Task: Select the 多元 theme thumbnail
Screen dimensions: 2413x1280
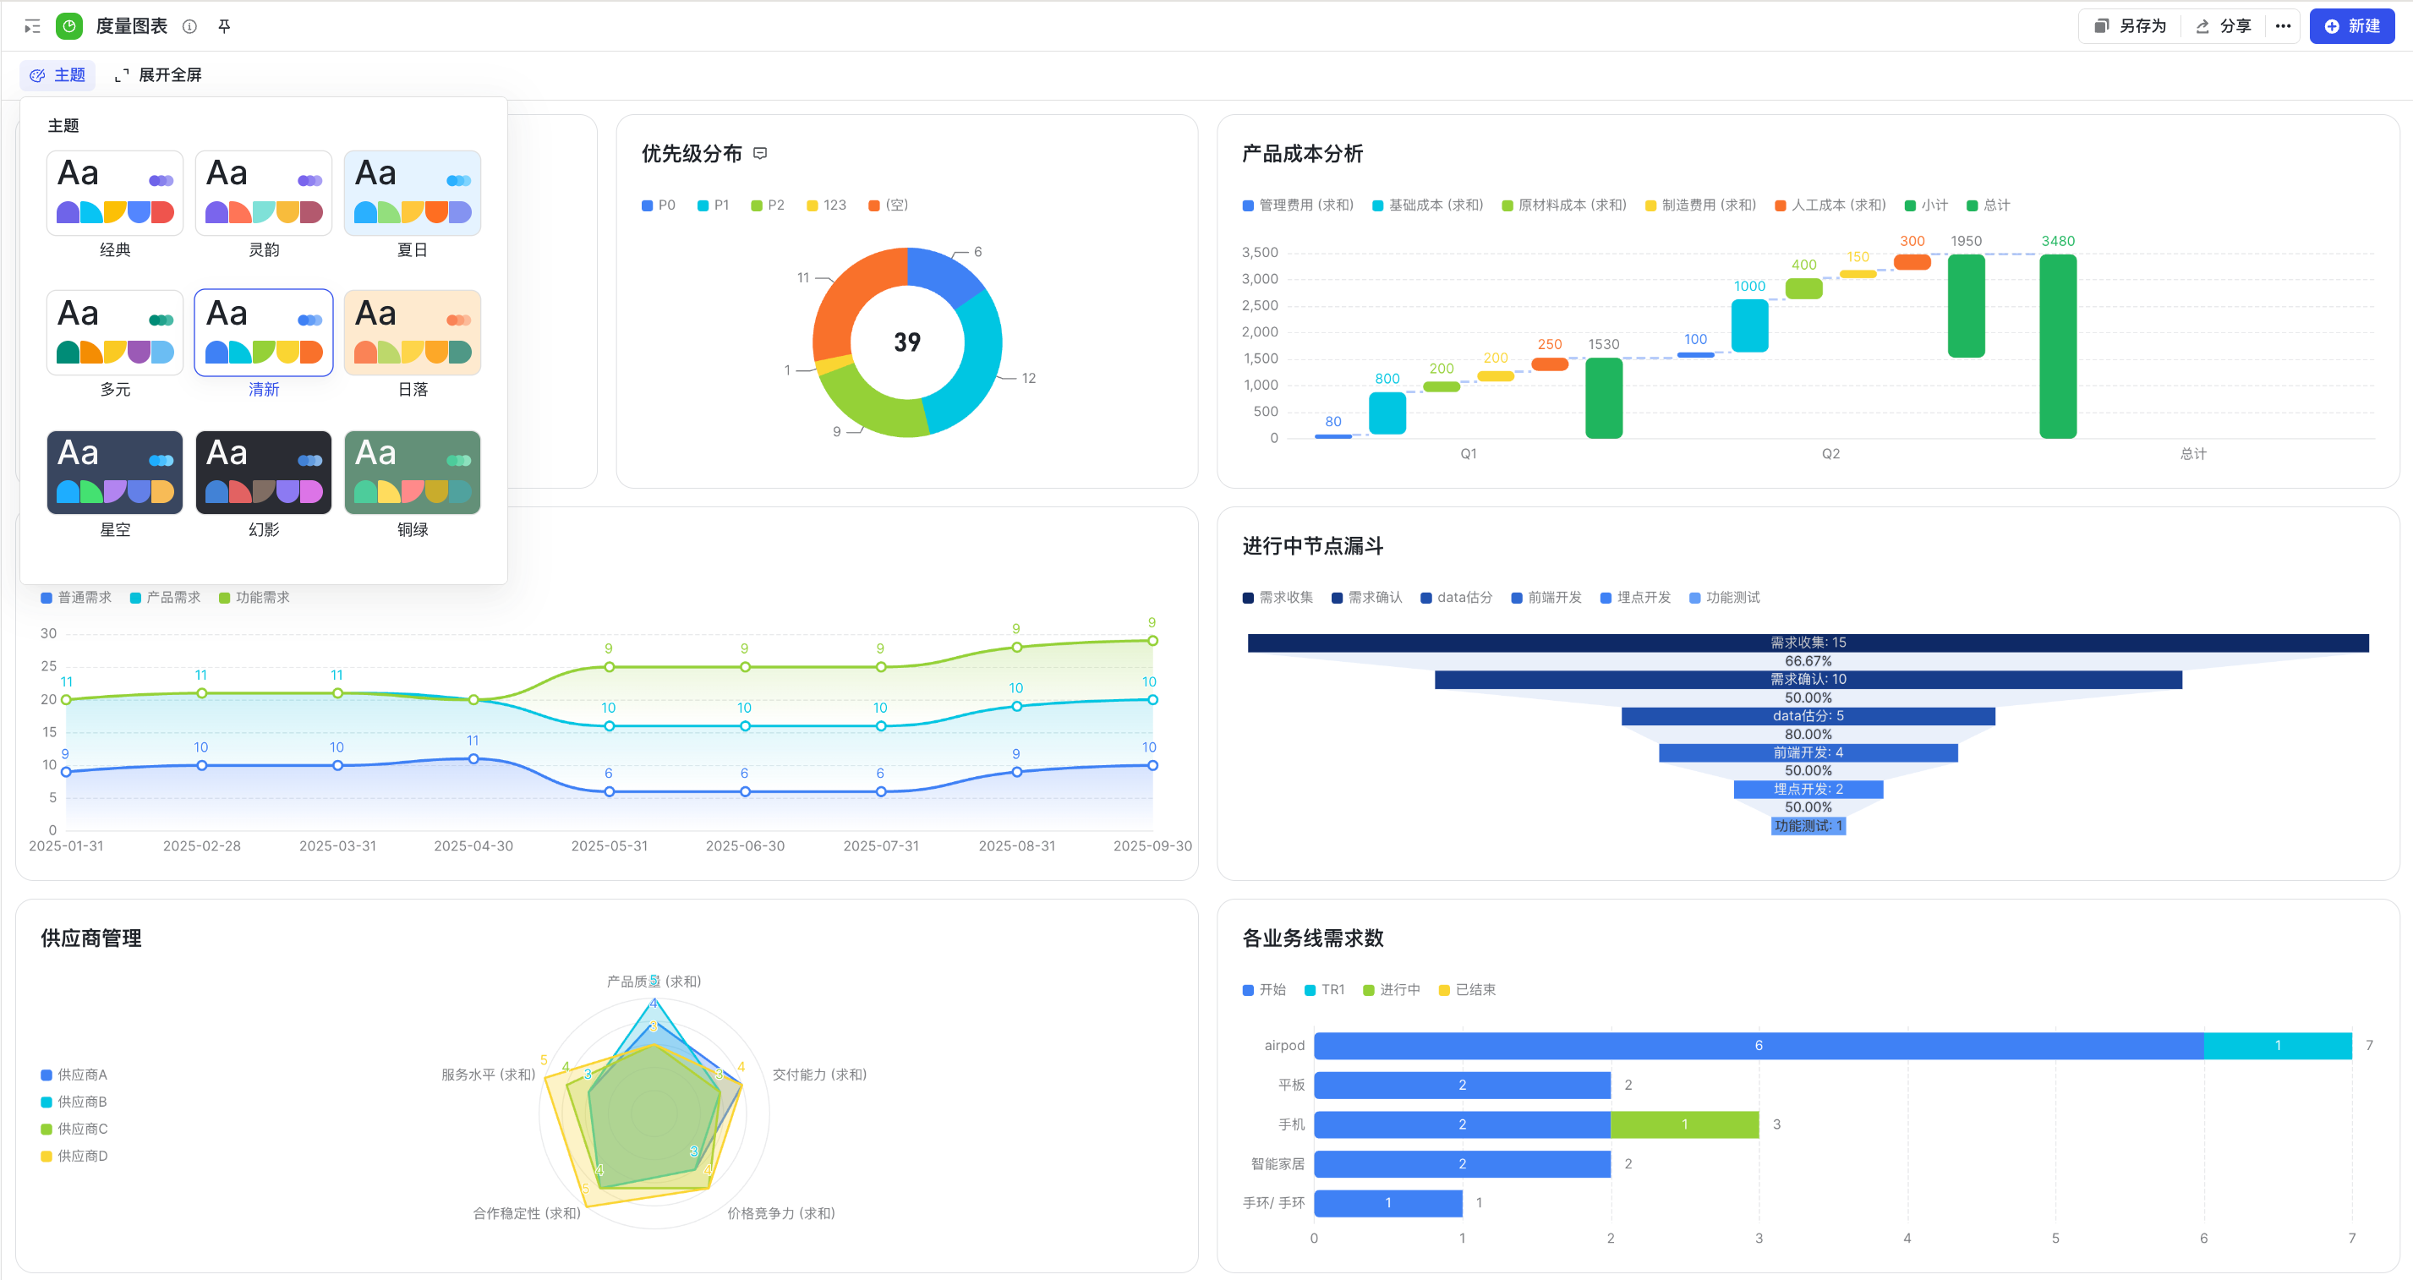Action: coord(114,332)
